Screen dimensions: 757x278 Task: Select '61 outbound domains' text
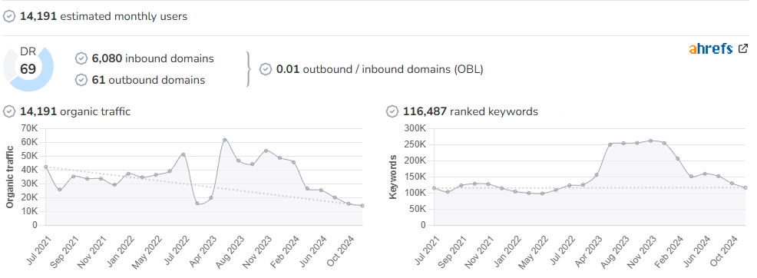coord(148,80)
